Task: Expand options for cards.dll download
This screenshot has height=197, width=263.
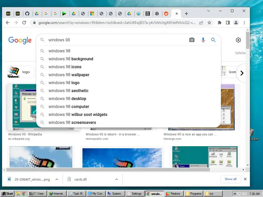Action: click(x=117, y=179)
